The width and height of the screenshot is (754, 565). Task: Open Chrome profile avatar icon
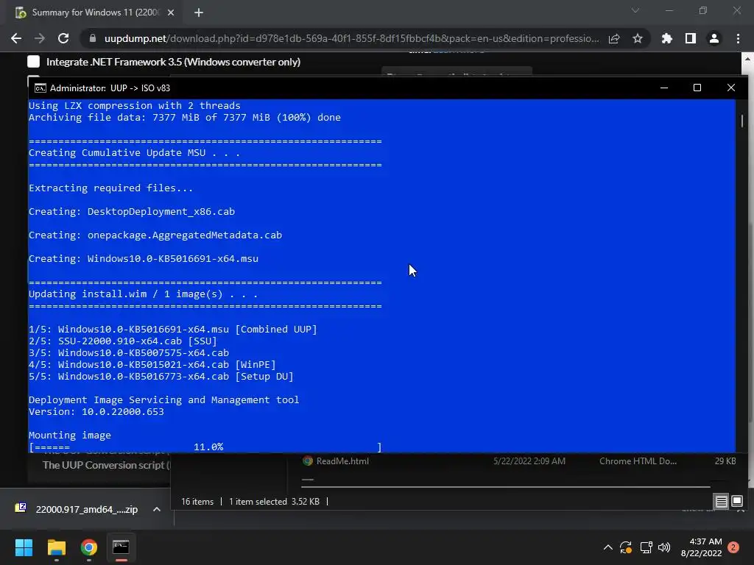[714, 38]
